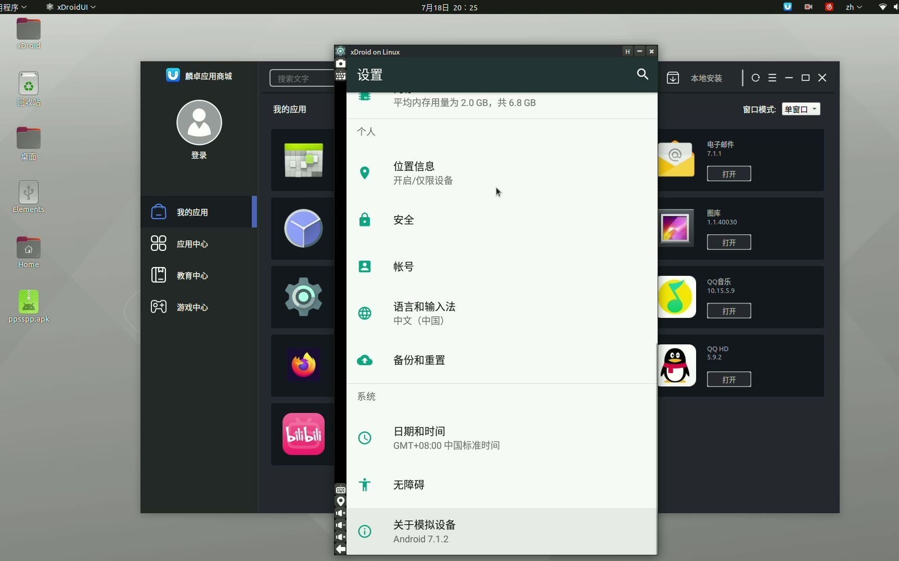This screenshot has width=899, height=561.
Task: Open 日期和时间 settings
Action: [x=502, y=438]
